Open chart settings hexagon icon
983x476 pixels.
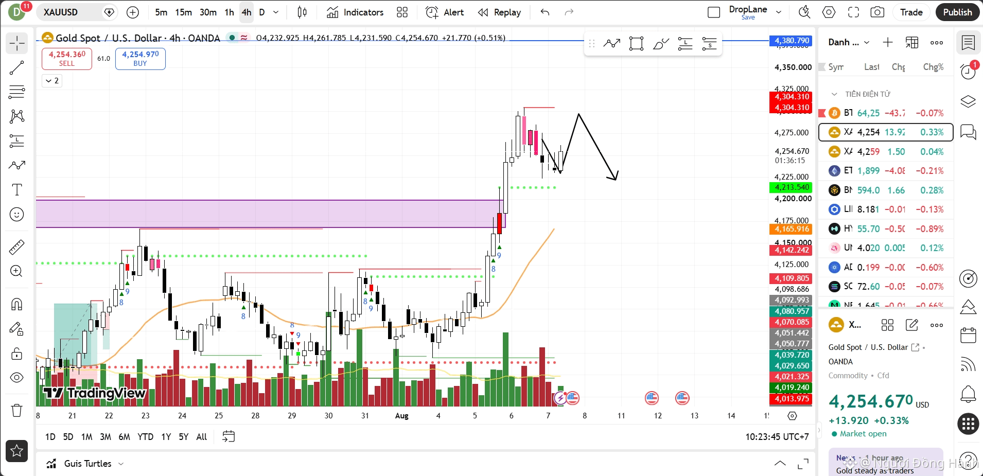coord(829,12)
